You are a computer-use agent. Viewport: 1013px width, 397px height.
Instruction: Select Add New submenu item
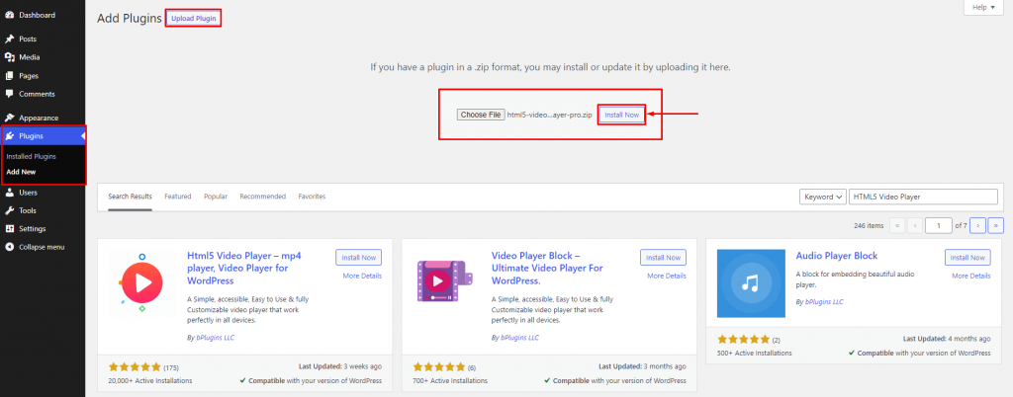point(22,172)
